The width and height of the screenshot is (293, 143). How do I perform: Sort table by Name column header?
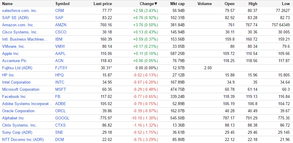7,4
